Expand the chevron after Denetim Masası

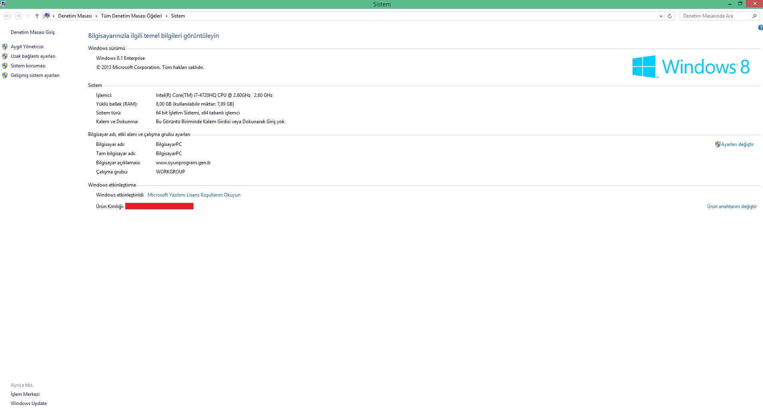click(x=97, y=16)
